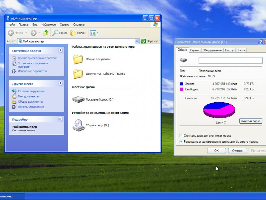Open Мои документы in sidebar

28,96
